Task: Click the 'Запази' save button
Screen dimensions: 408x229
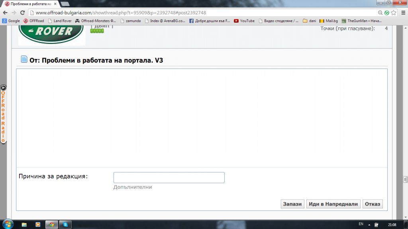Action: pyautogui.click(x=292, y=204)
